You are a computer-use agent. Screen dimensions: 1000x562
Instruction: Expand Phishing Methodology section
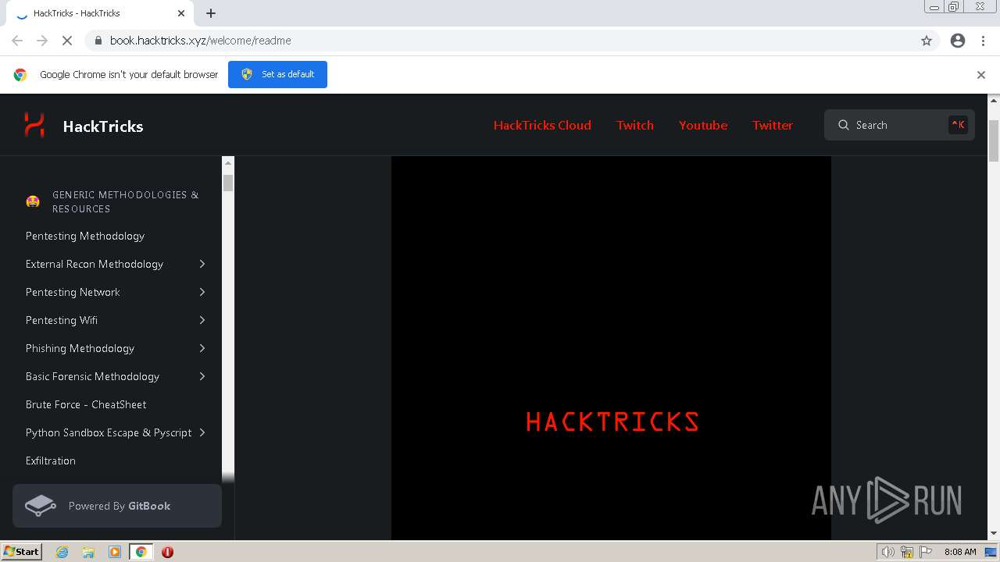(202, 348)
